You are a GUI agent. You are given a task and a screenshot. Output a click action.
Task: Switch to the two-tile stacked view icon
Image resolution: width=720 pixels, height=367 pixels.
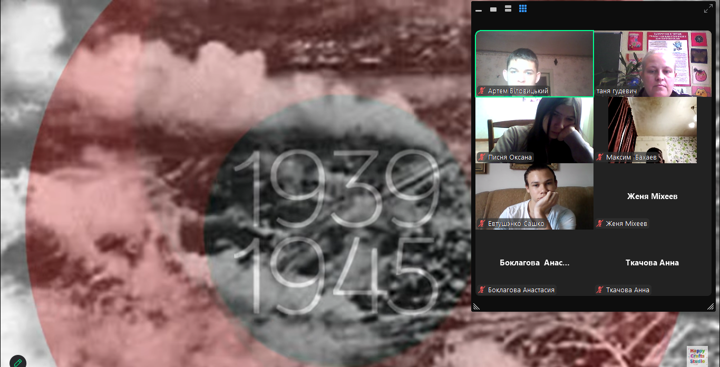[x=508, y=9]
